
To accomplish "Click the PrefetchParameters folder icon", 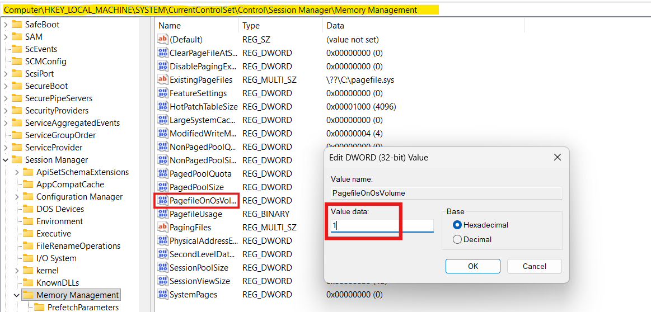I will pos(39,308).
